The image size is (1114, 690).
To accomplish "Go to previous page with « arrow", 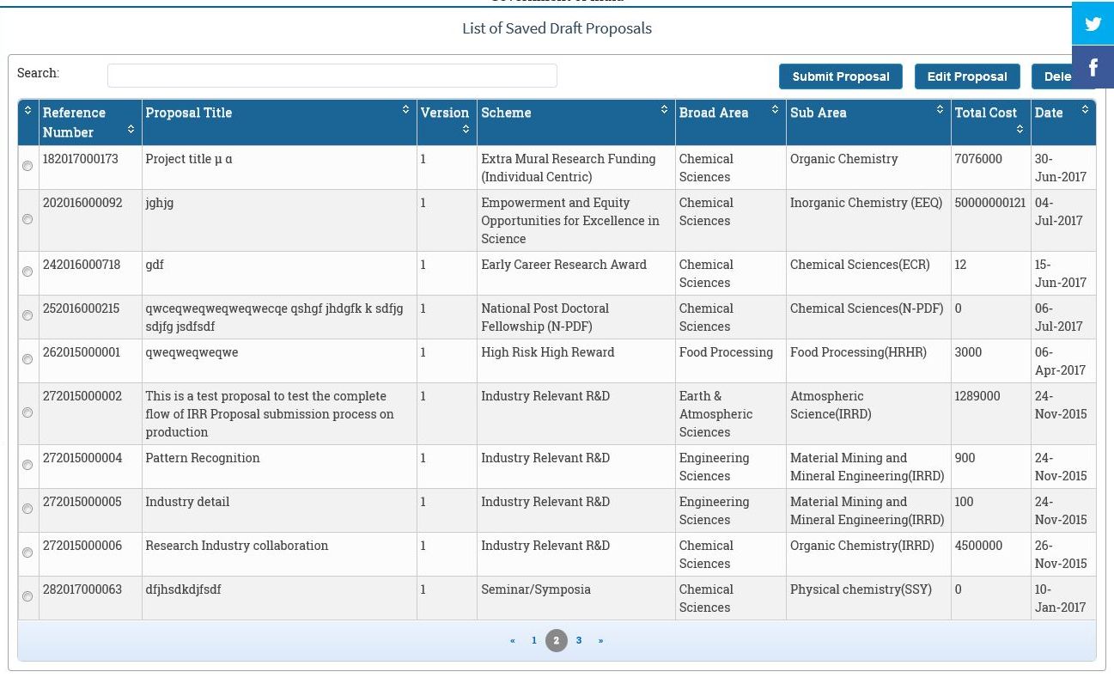I will coord(513,640).
